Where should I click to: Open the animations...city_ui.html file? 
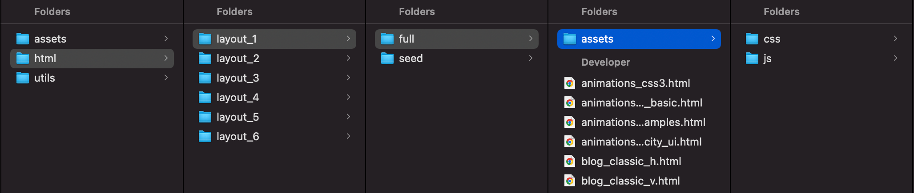pos(641,142)
